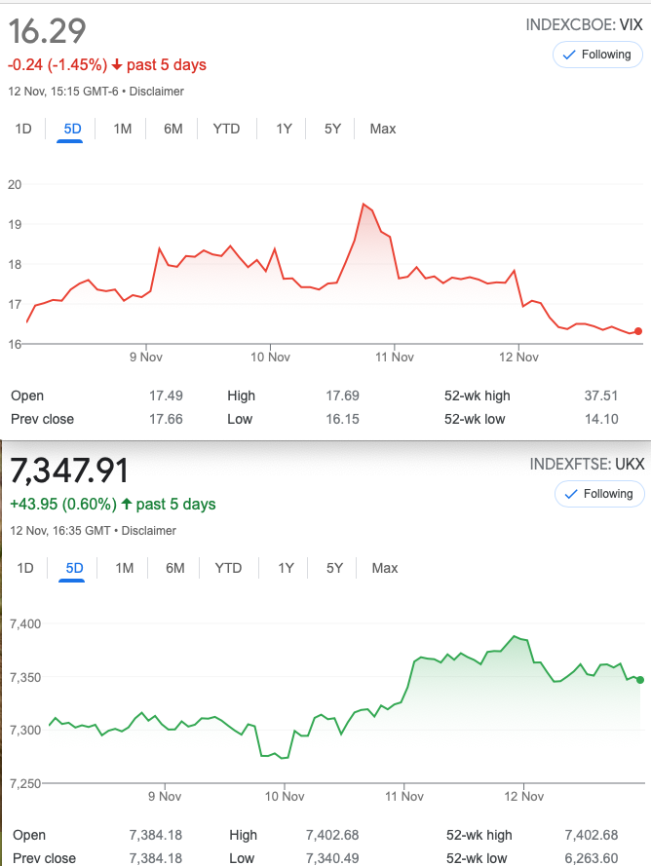
Task: Open the UKX Disclaimer link
Action: pos(149,531)
